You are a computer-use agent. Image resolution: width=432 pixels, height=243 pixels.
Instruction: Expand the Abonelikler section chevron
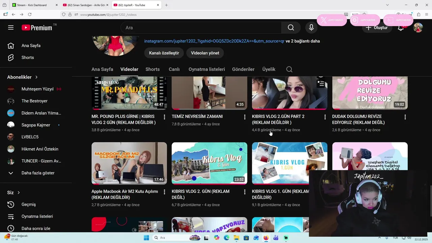tap(36, 77)
